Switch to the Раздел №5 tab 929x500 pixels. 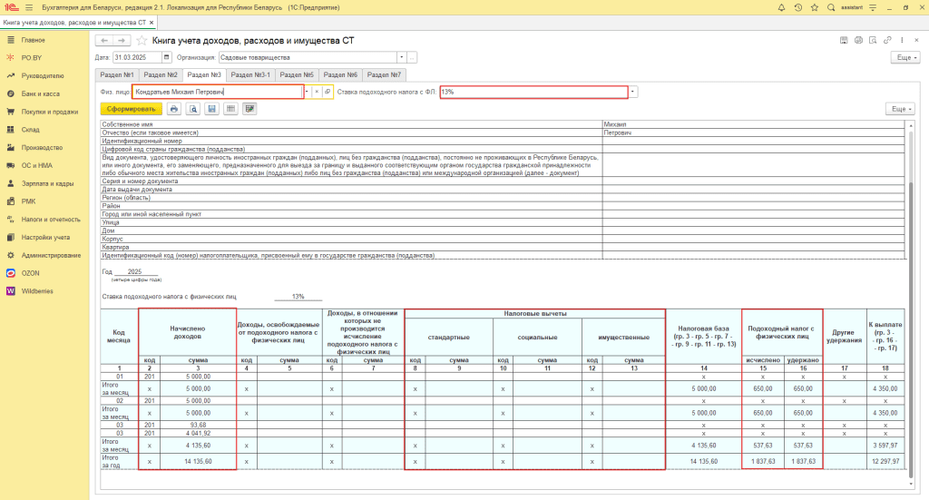[297, 74]
